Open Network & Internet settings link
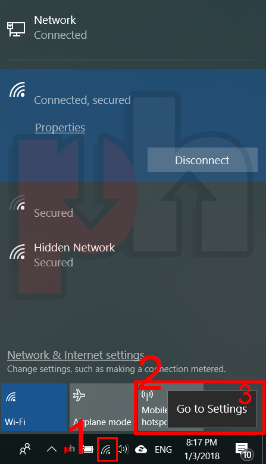The height and width of the screenshot is (464, 266). coord(76,355)
